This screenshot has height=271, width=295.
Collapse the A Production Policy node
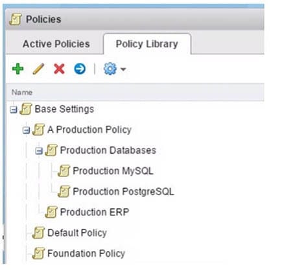[x=26, y=130]
